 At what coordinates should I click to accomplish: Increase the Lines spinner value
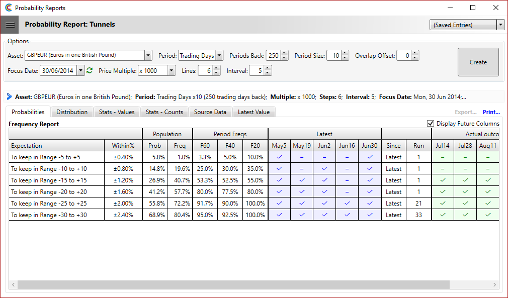coord(216,68)
